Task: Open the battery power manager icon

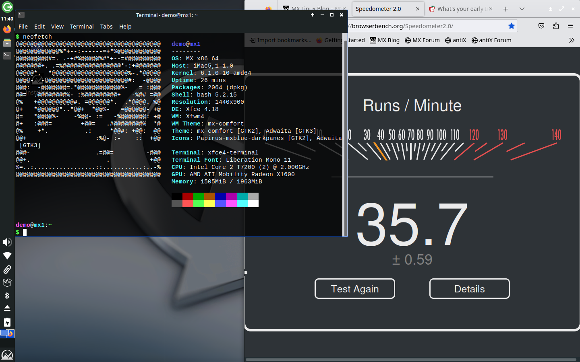Action: click(7, 322)
